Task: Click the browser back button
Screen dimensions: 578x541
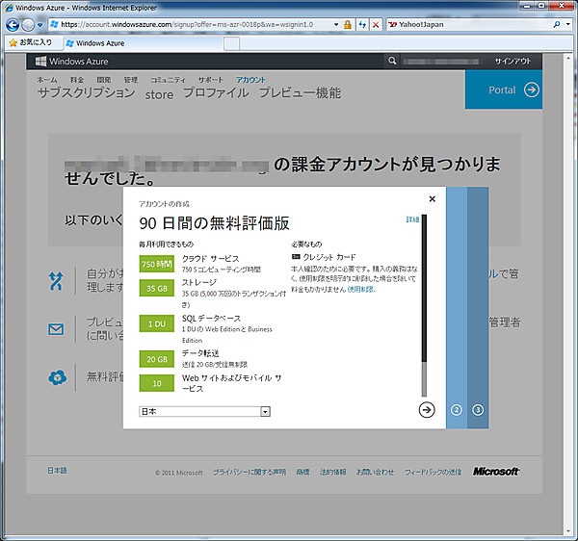Action: (x=12, y=24)
